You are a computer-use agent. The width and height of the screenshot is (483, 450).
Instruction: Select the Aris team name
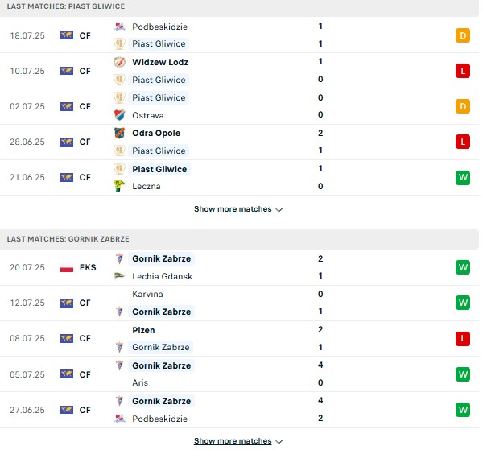(140, 382)
